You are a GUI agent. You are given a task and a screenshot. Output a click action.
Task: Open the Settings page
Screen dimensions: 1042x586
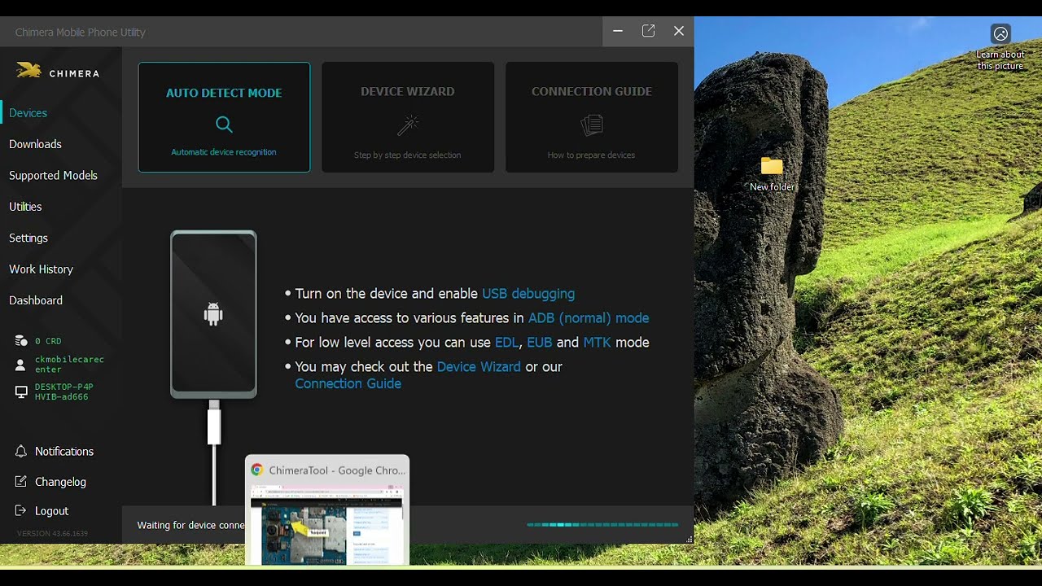pyautogui.click(x=28, y=238)
